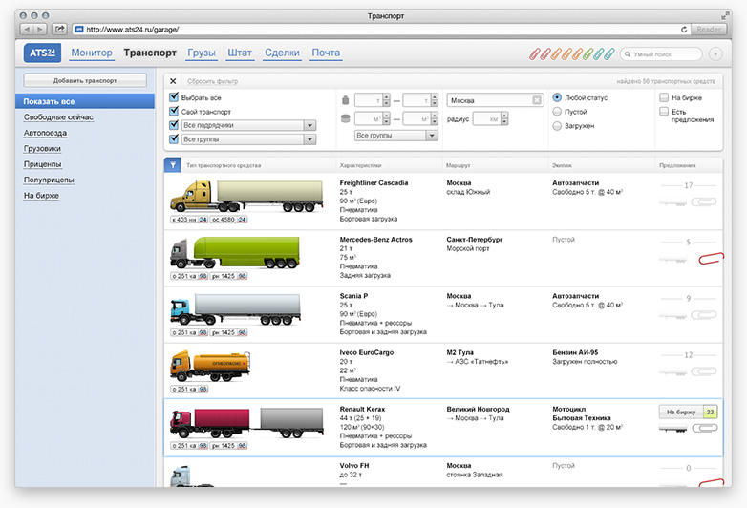Open the Все группы dropdown under volume

coord(395,136)
